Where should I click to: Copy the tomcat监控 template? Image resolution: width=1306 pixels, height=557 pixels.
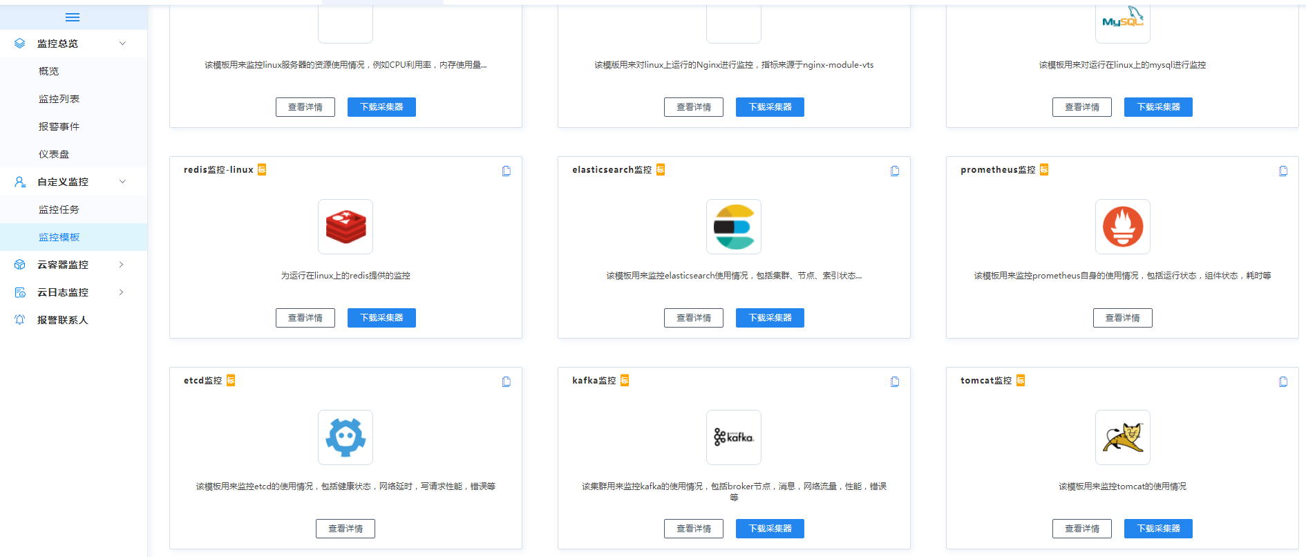pos(1283,381)
